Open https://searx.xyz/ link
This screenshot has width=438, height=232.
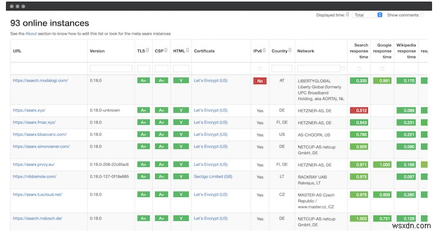tap(29, 110)
